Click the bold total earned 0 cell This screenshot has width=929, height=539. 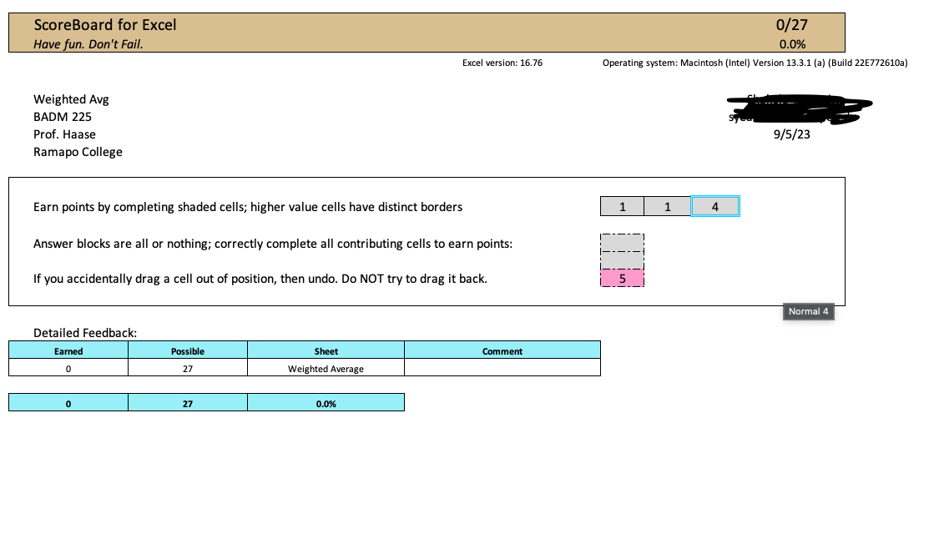click(68, 403)
